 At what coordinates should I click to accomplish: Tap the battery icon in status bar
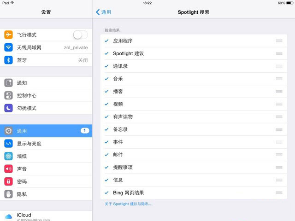[x=289, y=3]
